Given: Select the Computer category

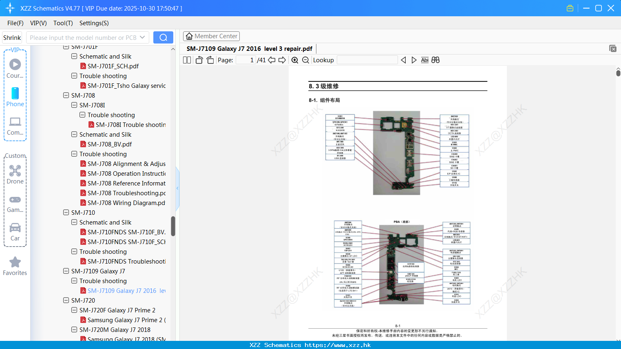Looking at the screenshot, I should pyautogui.click(x=15, y=126).
